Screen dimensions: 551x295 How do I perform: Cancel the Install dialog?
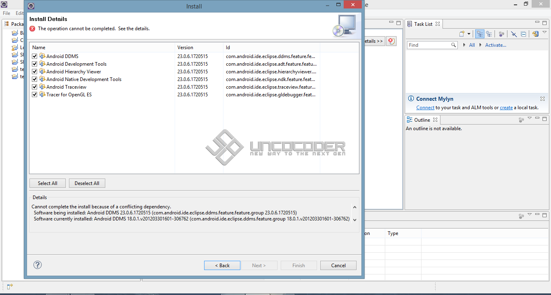pos(338,265)
